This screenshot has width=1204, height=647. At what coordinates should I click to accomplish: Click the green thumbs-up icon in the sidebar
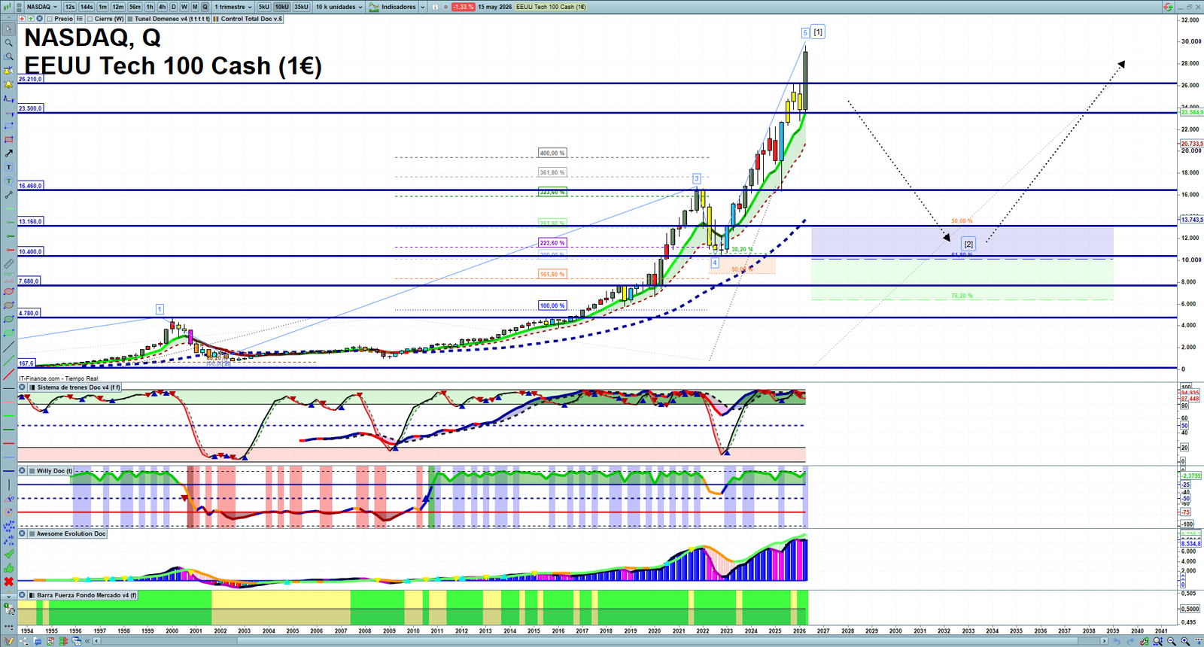click(8, 568)
